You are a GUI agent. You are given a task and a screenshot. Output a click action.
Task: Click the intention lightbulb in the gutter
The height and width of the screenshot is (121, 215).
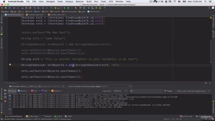click(10, 65)
